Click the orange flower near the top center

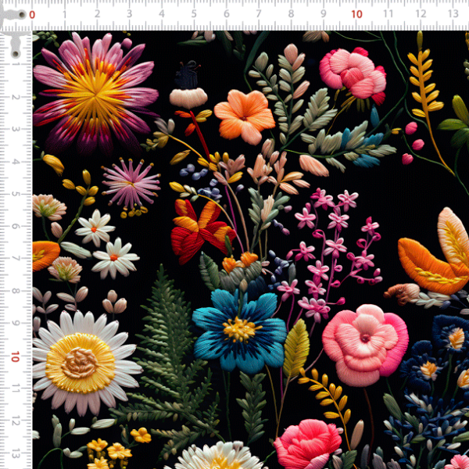coord(244,115)
